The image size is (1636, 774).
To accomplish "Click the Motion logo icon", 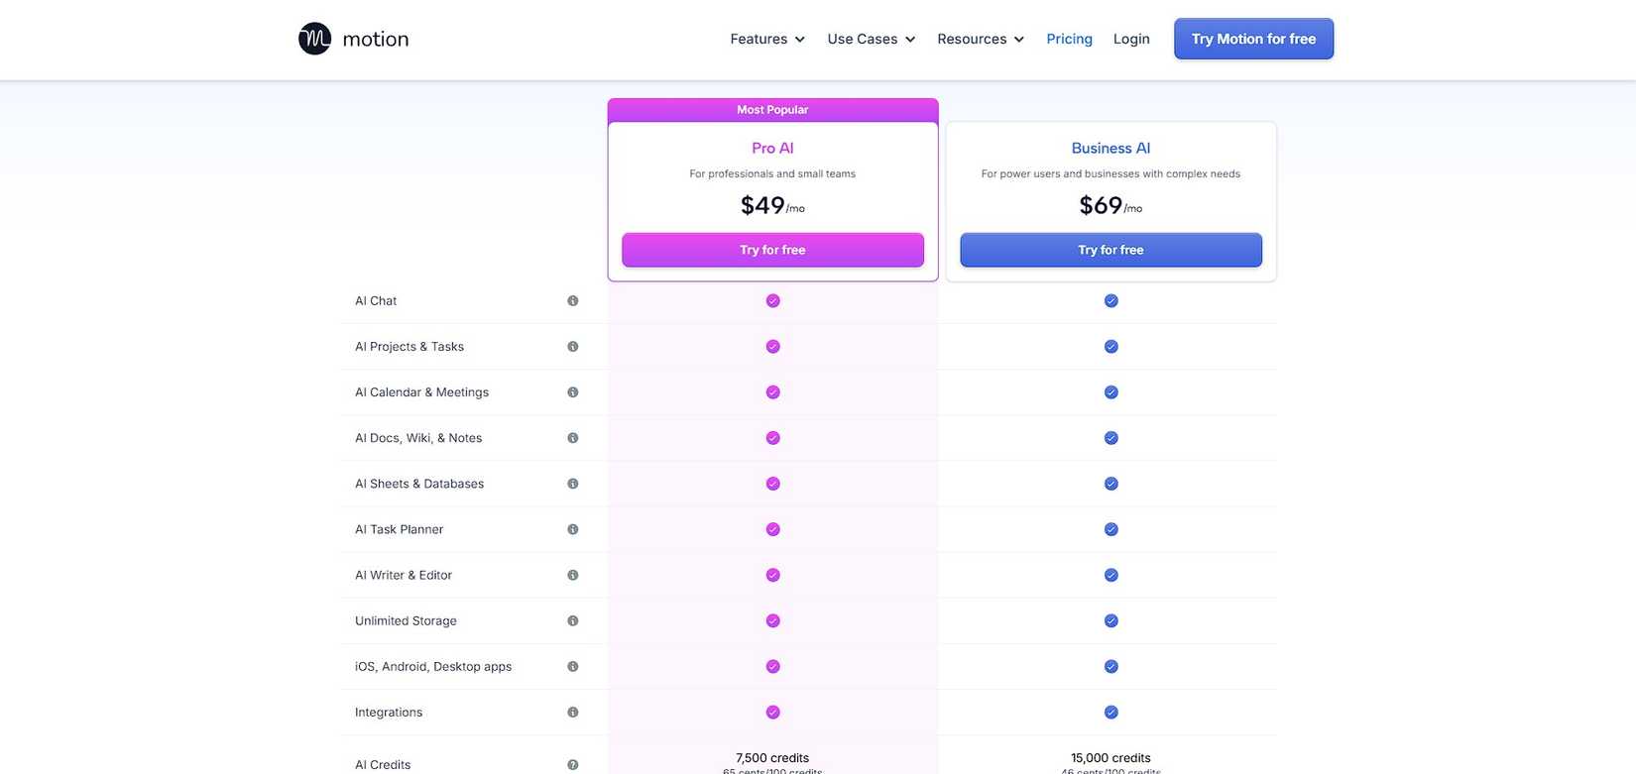I will (314, 39).
